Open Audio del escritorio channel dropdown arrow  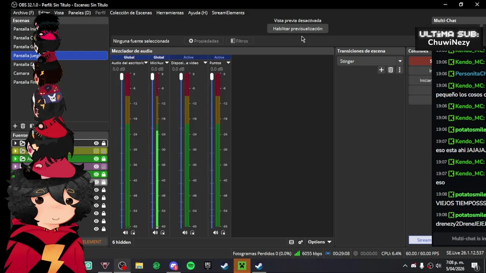point(146,63)
